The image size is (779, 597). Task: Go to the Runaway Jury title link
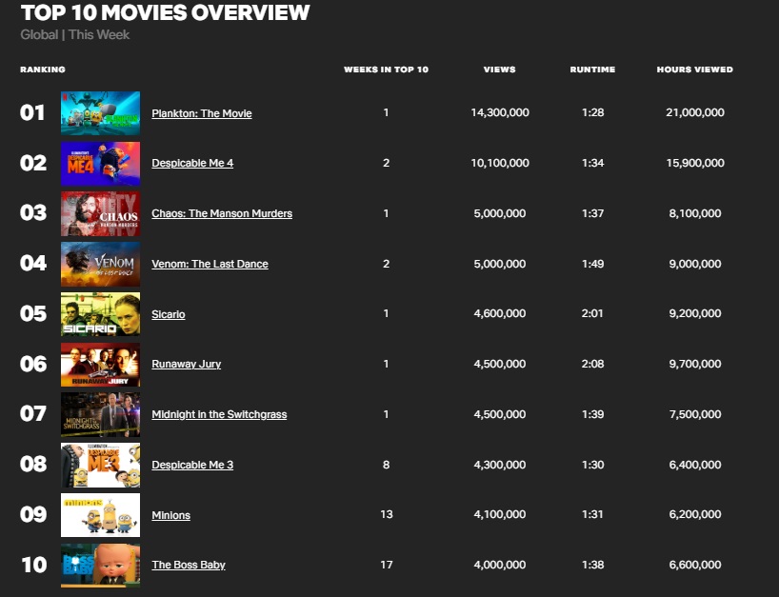click(x=187, y=365)
